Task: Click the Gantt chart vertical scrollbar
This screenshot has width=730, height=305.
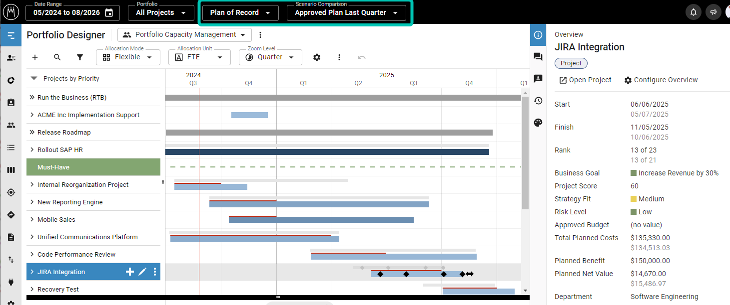Action: (x=525, y=153)
